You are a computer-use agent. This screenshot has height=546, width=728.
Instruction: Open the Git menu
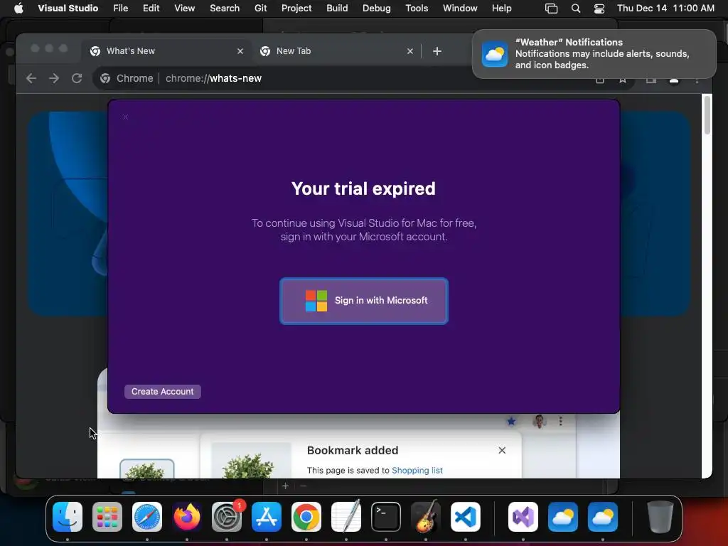(260, 8)
